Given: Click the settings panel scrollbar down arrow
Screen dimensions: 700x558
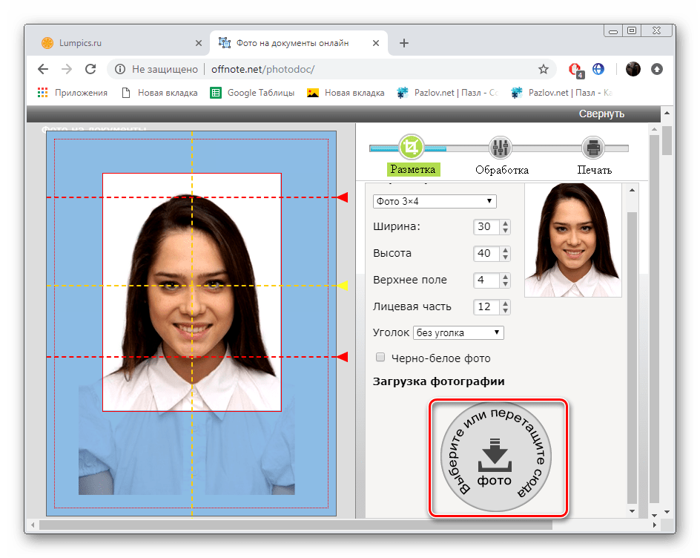Looking at the screenshot, I should [x=632, y=511].
